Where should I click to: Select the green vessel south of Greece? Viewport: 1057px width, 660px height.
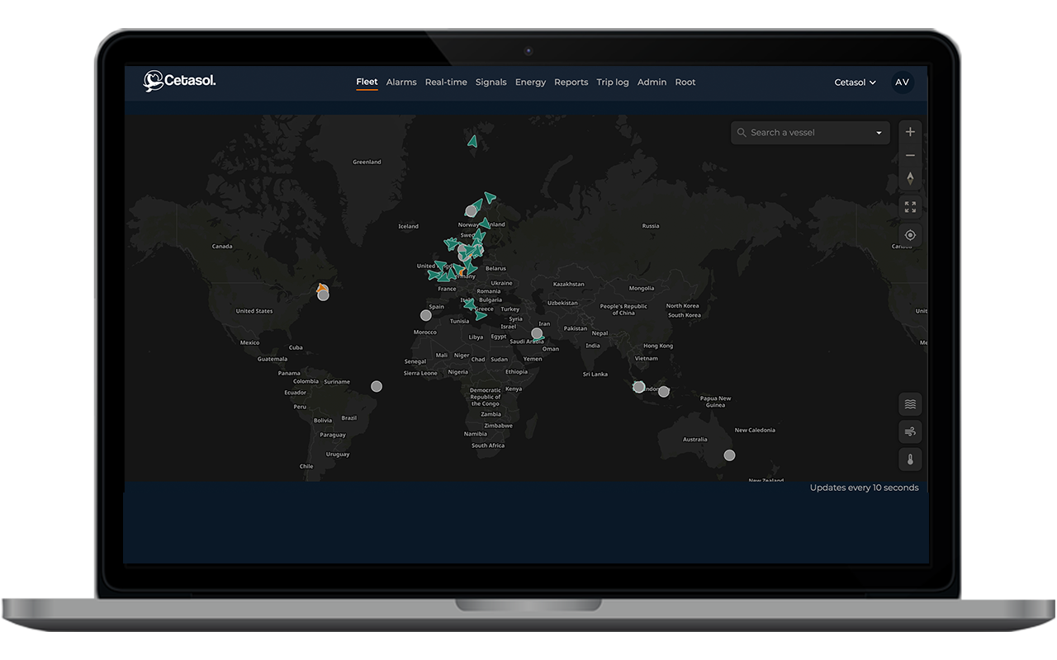coord(481,315)
